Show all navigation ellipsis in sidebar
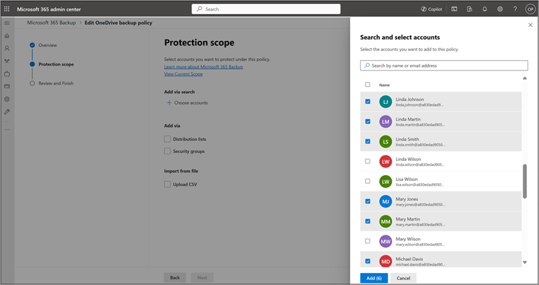This screenshot has height=285, width=539. 7,129
